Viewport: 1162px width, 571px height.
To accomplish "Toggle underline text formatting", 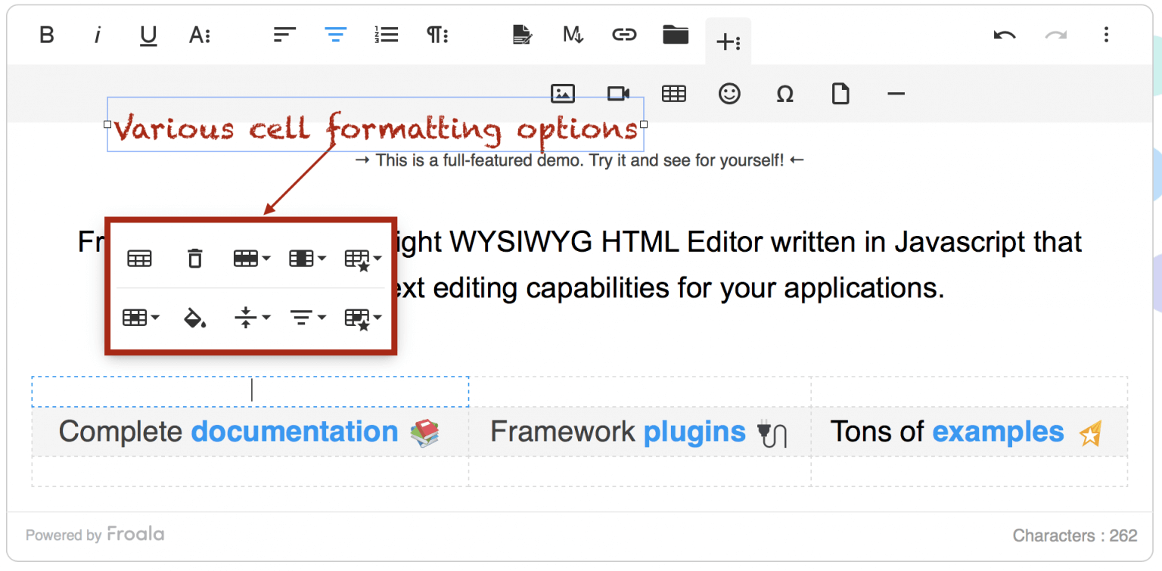I will pos(148,36).
